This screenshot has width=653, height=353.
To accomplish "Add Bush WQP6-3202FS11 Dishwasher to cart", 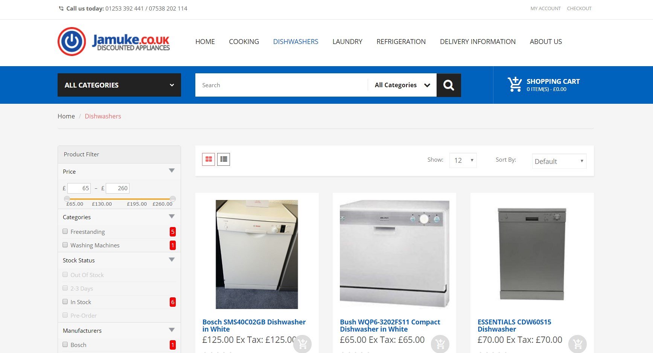I will [440, 344].
